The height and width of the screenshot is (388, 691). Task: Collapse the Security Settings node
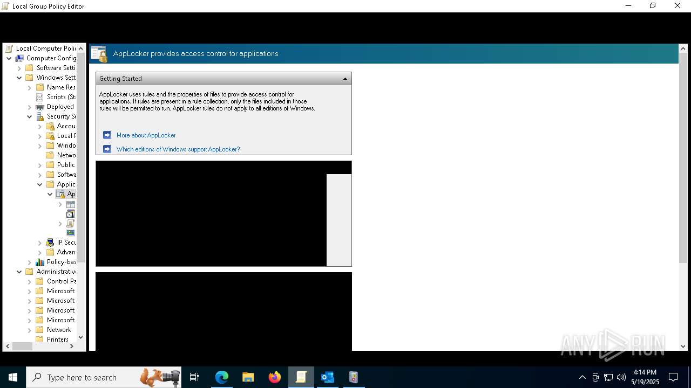[x=30, y=116]
